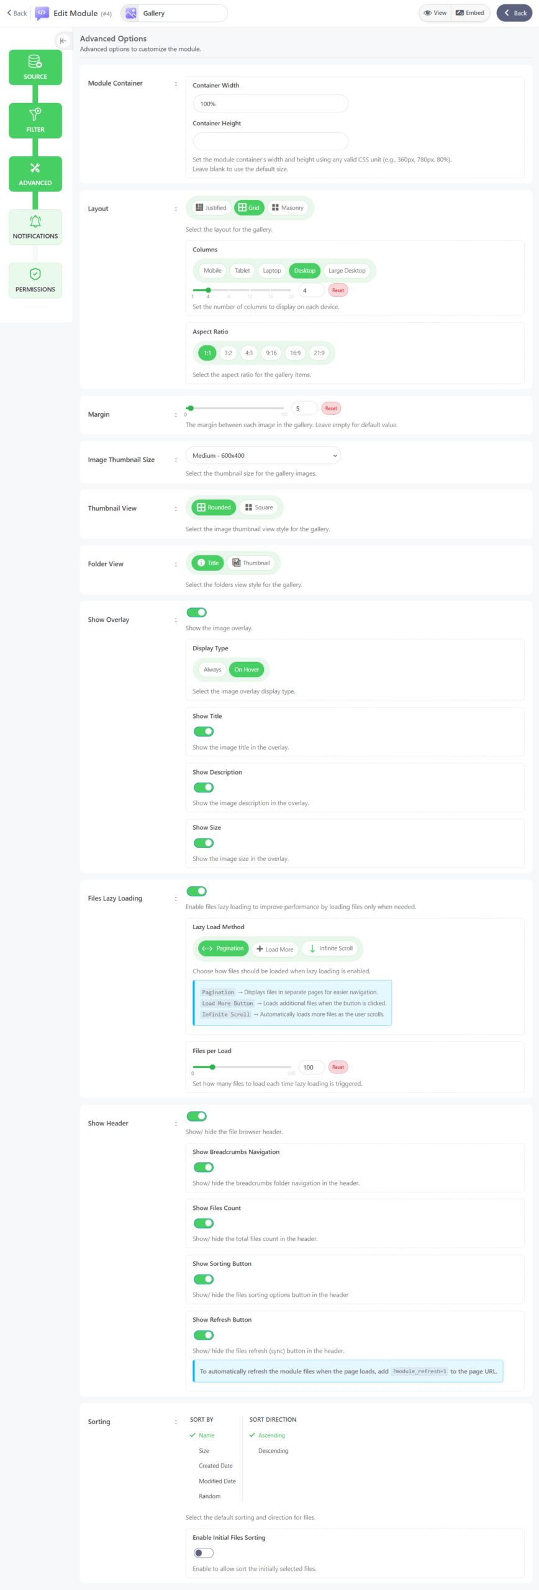Open the Source step in sidebar
The height and width of the screenshot is (1590, 539).
(35, 68)
